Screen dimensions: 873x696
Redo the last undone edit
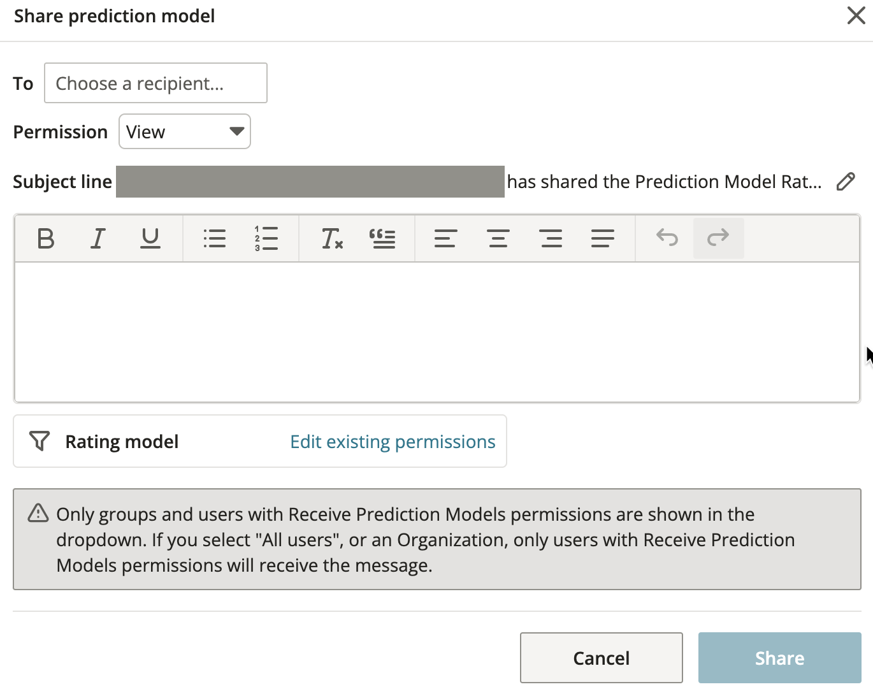point(718,238)
